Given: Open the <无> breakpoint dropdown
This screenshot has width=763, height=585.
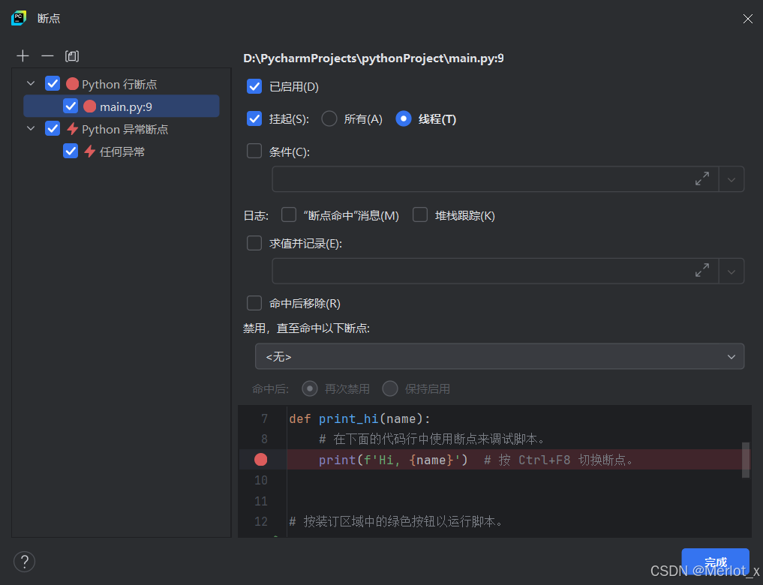Looking at the screenshot, I should tap(500, 357).
